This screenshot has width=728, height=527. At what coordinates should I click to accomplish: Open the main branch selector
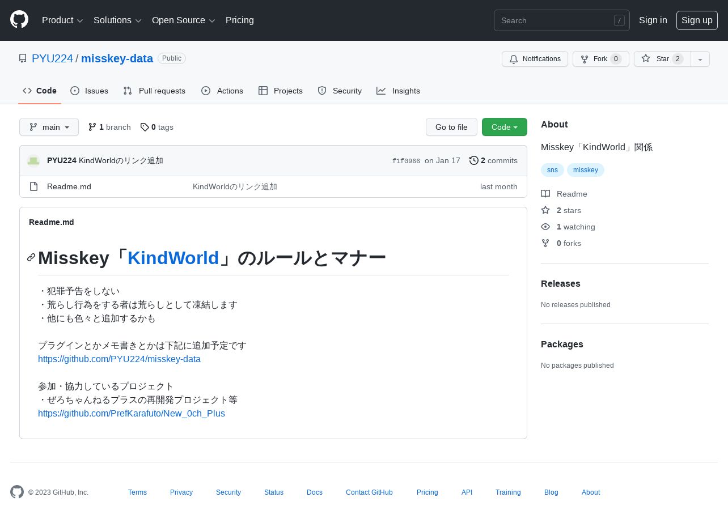tap(49, 127)
